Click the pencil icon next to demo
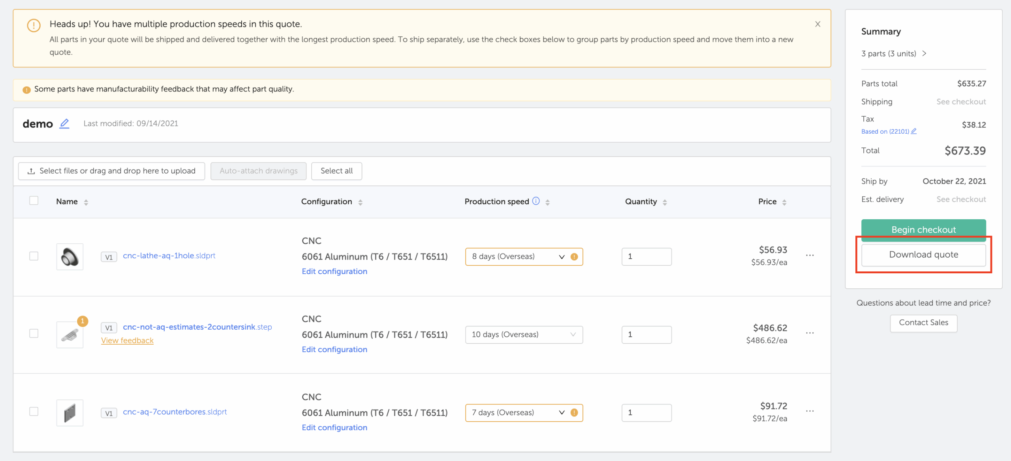1011x461 pixels. click(64, 124)
